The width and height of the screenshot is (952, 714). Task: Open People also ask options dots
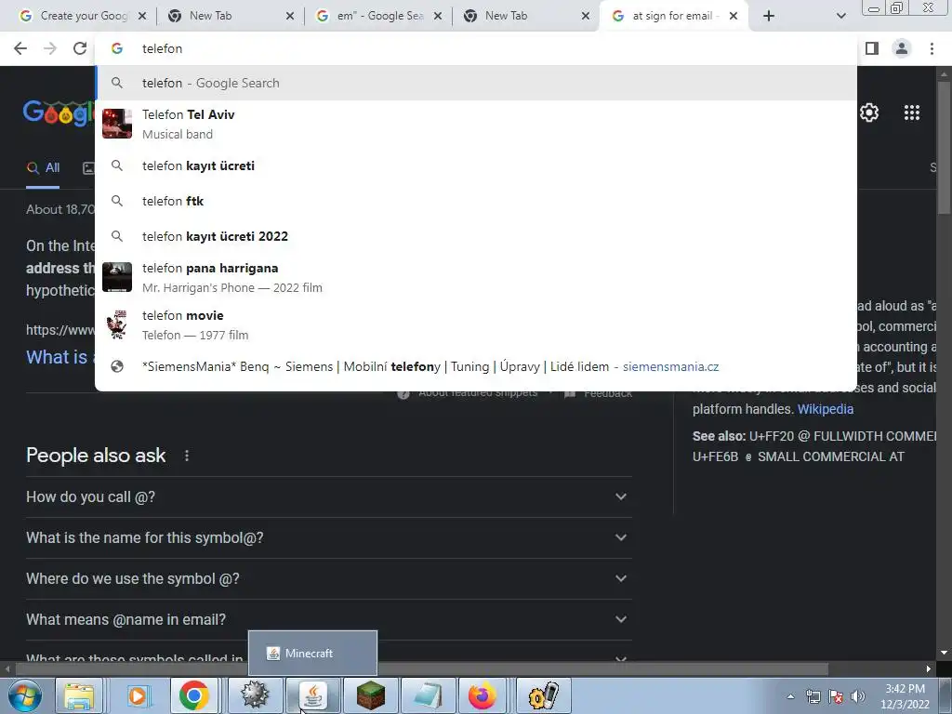186,456
